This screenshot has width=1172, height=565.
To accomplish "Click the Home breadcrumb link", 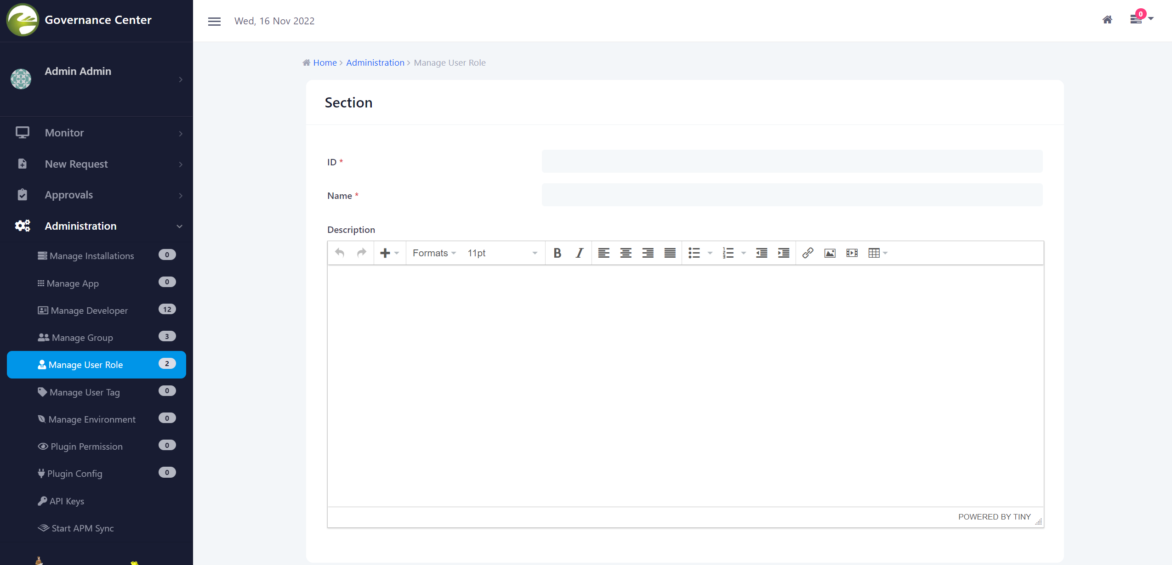I will click(324, 62).
